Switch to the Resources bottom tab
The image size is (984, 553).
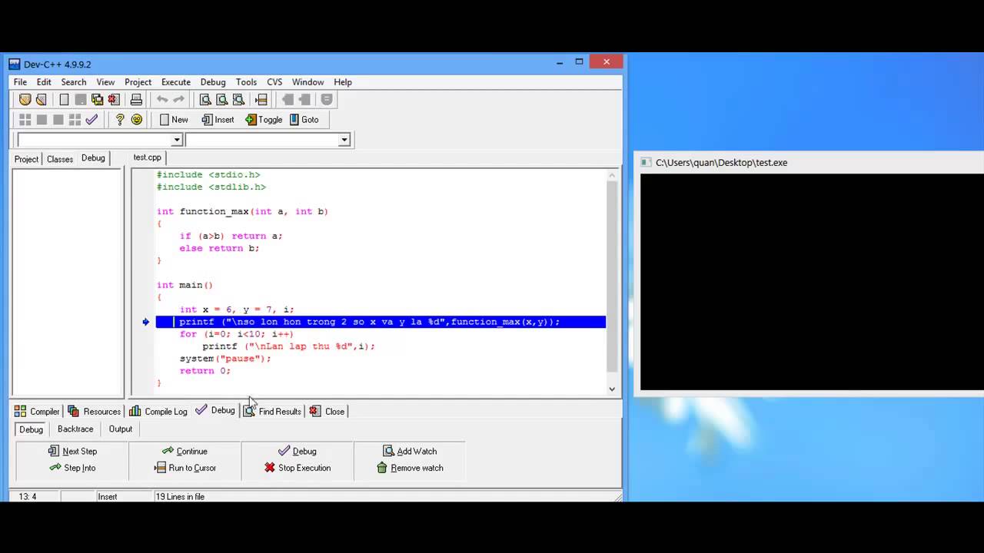point(94,411)
